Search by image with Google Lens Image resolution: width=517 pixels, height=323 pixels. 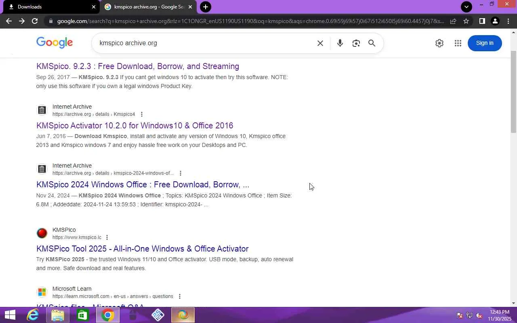[356, 43]
